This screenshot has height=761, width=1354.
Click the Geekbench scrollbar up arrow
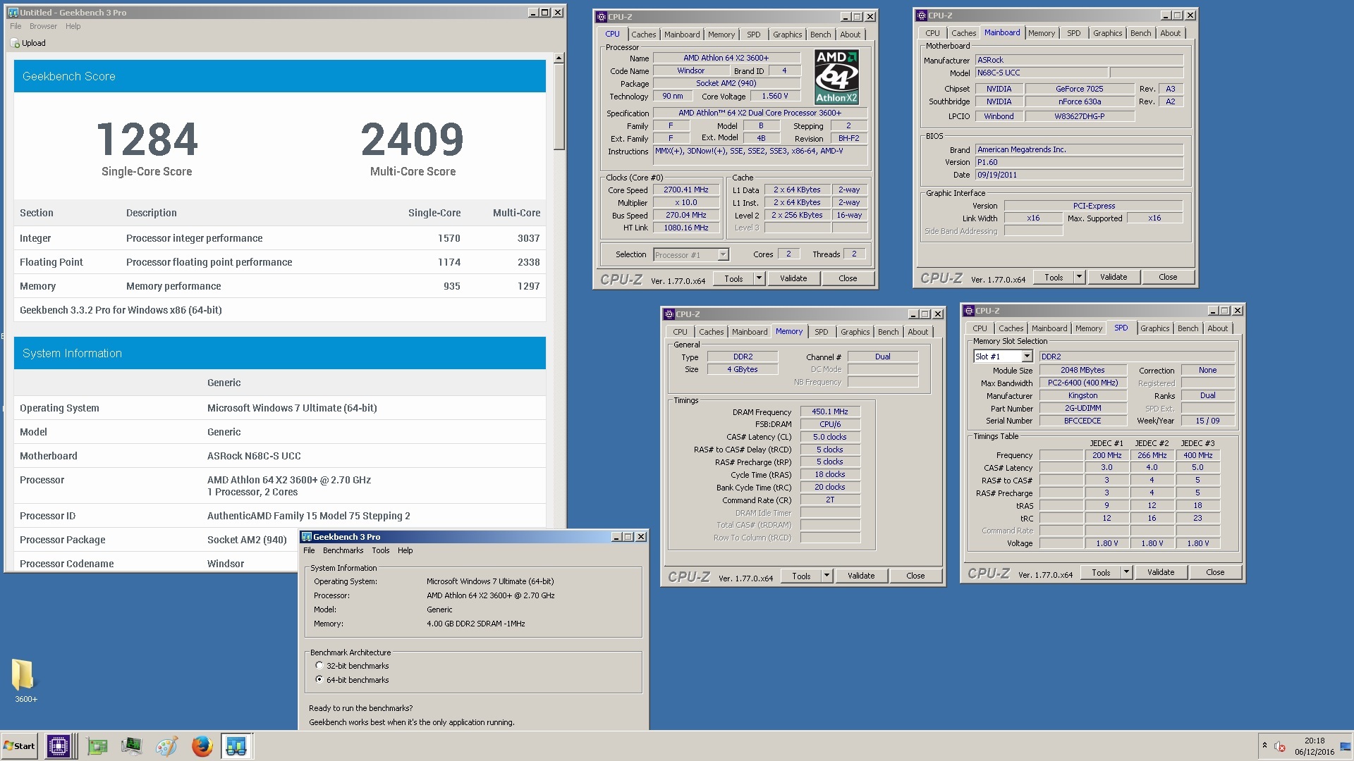(559, 58)
